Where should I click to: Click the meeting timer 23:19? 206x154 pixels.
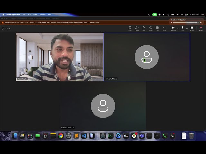[x=8, y=29]
